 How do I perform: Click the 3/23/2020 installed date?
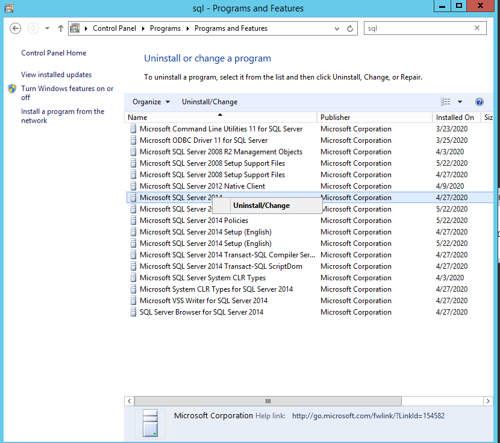point(452,129)
